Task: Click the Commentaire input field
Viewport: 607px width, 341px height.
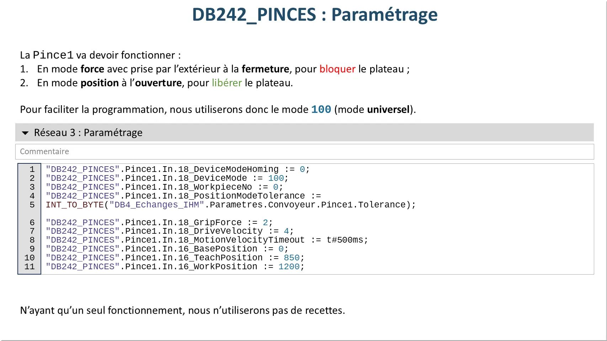Action: (304, 152)
